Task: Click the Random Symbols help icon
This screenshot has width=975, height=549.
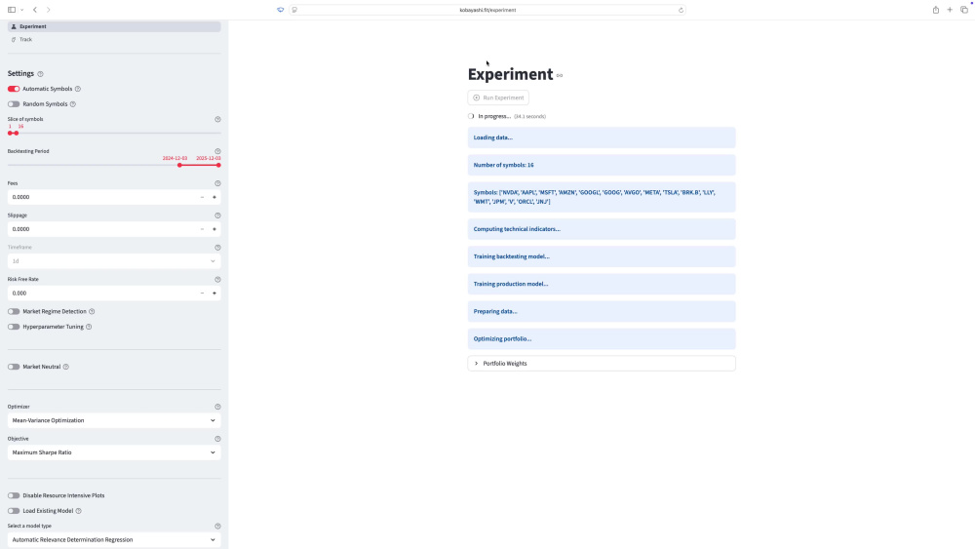Action: coord(73,104)
